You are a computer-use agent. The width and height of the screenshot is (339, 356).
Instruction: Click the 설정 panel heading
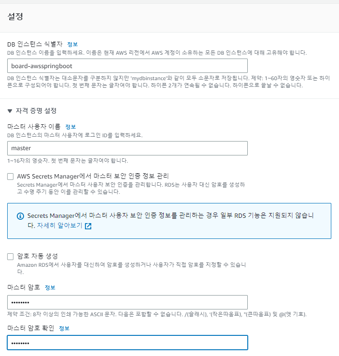[15, 16]
